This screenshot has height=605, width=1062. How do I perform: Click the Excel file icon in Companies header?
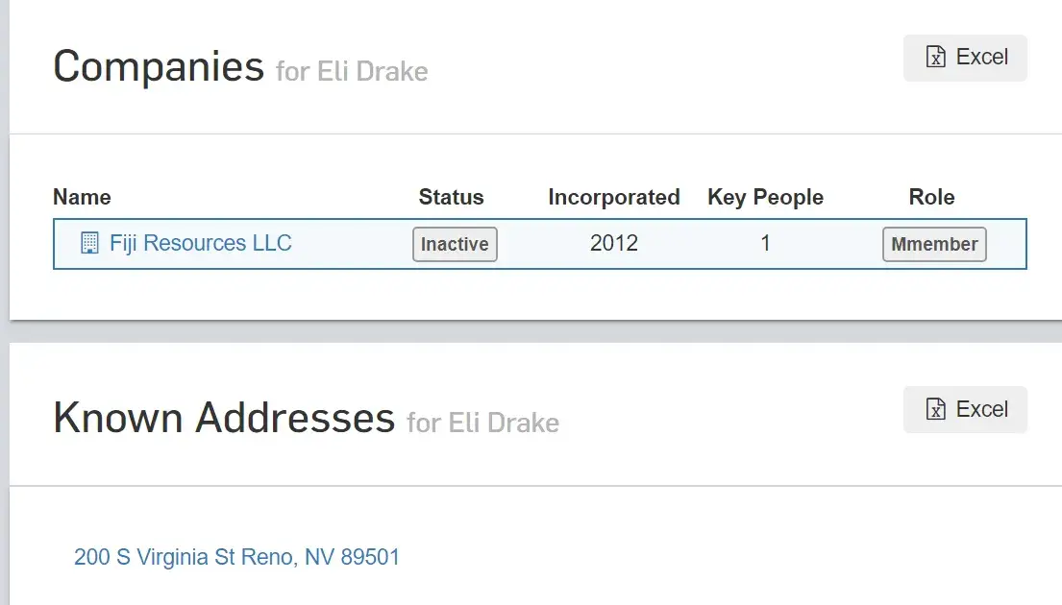coord(935,58)
